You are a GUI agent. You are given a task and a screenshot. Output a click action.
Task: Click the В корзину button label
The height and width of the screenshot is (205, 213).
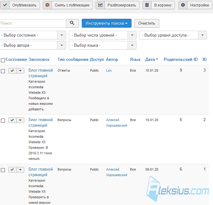tap(163, 5)
